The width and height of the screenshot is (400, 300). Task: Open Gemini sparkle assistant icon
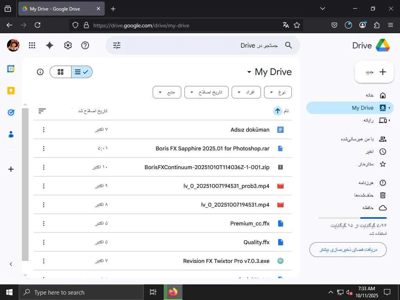[50, 45]
